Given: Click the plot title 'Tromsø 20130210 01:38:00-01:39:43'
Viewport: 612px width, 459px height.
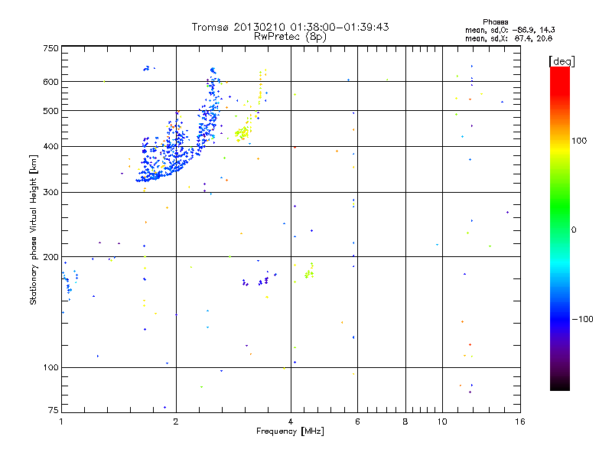Looking at the screenshot, I should pyautogui.click(x=290, y=27).
